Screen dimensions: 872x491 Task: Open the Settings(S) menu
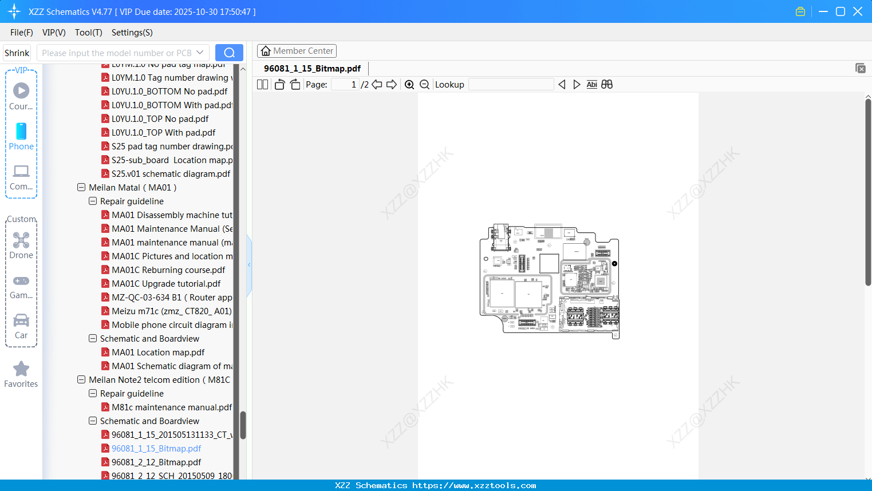coord(132,33)
